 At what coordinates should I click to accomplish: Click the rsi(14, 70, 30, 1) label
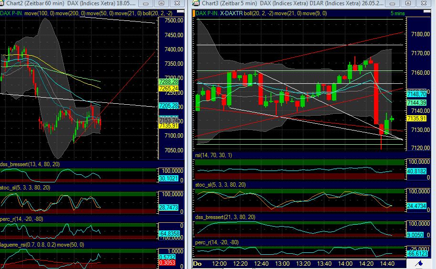click(x=213, y=155)
